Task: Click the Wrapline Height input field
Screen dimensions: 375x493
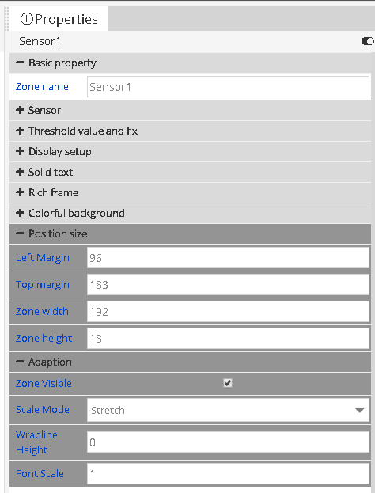Action: tap(228, 442)
